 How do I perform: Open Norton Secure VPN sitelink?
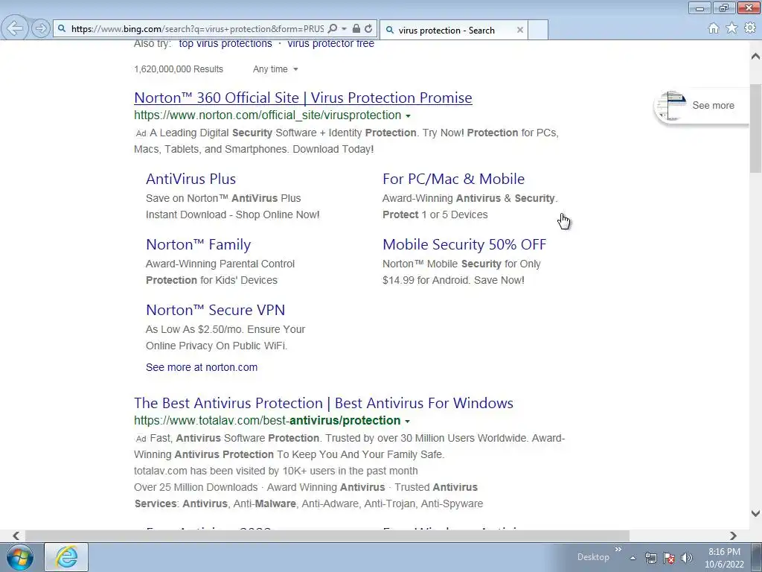215,310
